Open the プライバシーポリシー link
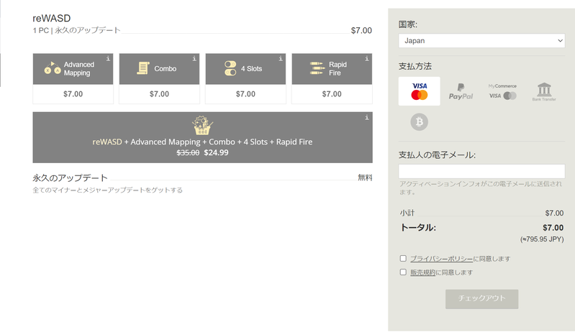This screenshot has width=575, height=332. (442, 259)
